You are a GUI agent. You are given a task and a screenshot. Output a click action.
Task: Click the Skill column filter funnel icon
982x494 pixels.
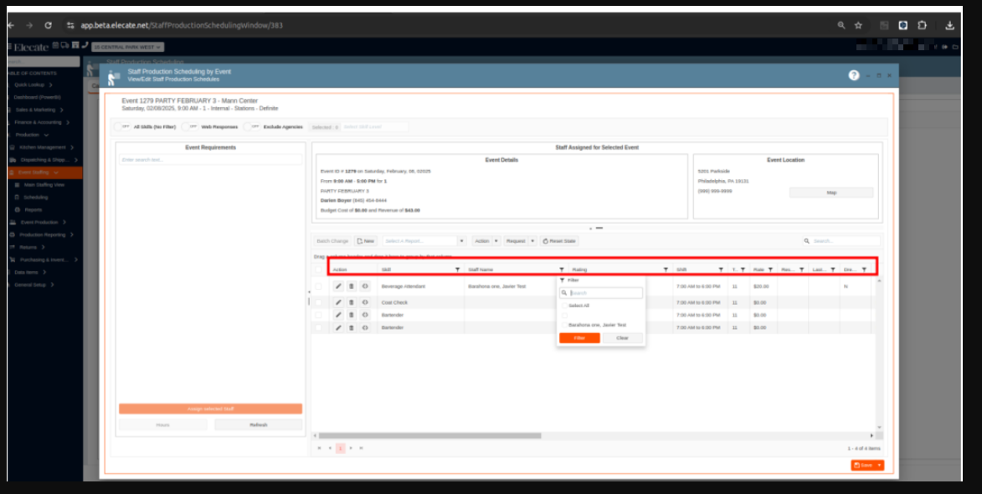[457, 270]
